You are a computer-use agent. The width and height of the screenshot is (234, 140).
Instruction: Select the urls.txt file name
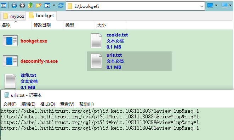(x=114, y=55)
